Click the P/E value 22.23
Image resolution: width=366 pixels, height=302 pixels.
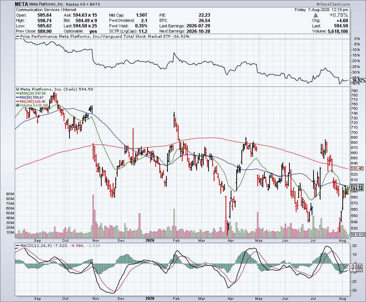click(x=204, y=15)
